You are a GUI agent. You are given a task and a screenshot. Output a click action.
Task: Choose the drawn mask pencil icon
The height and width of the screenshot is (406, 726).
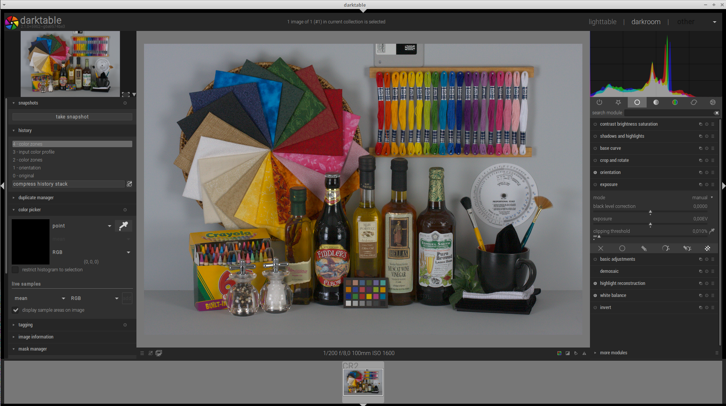tap(644, 248)
